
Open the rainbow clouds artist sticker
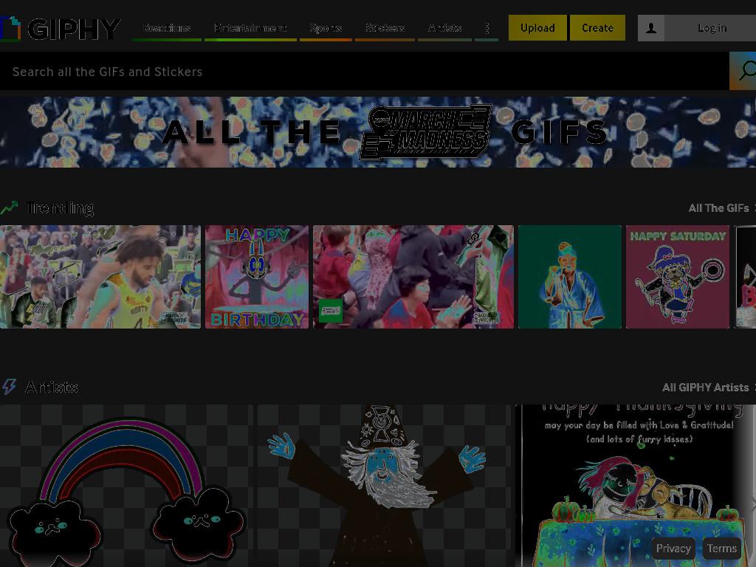tap(126, 486)
